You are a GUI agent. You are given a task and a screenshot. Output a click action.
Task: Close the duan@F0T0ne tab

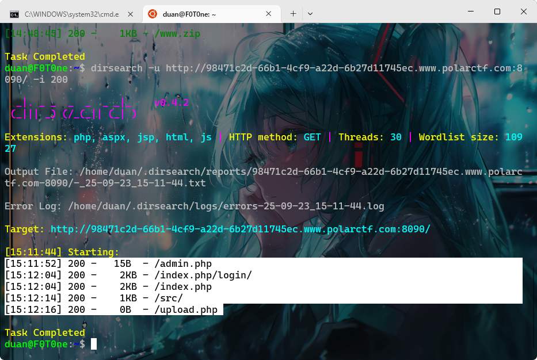point(268,14)
